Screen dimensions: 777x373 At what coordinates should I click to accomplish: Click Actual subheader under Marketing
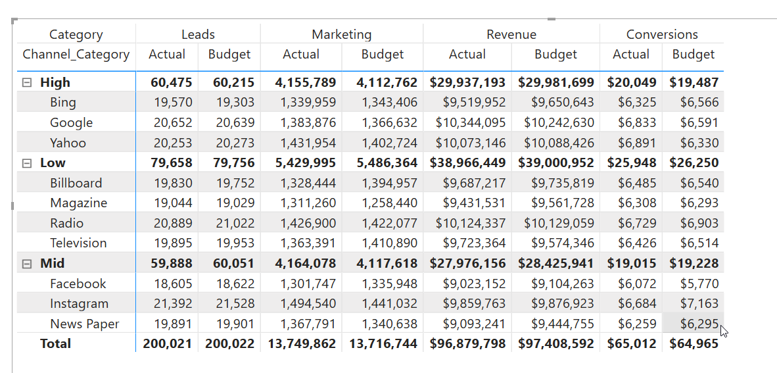click(301, 54)
